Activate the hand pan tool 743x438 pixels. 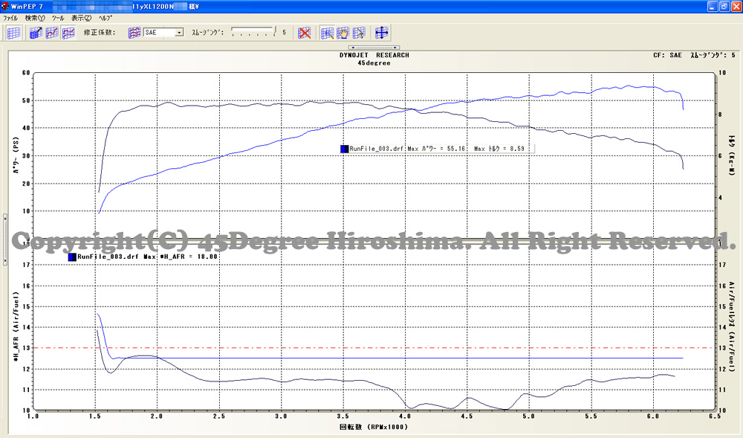coord(343,33)
